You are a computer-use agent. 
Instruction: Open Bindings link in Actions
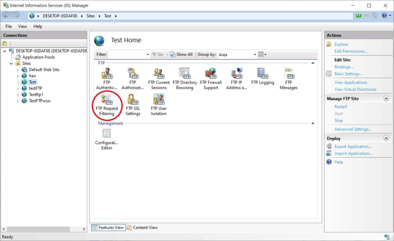click(344, 67)
